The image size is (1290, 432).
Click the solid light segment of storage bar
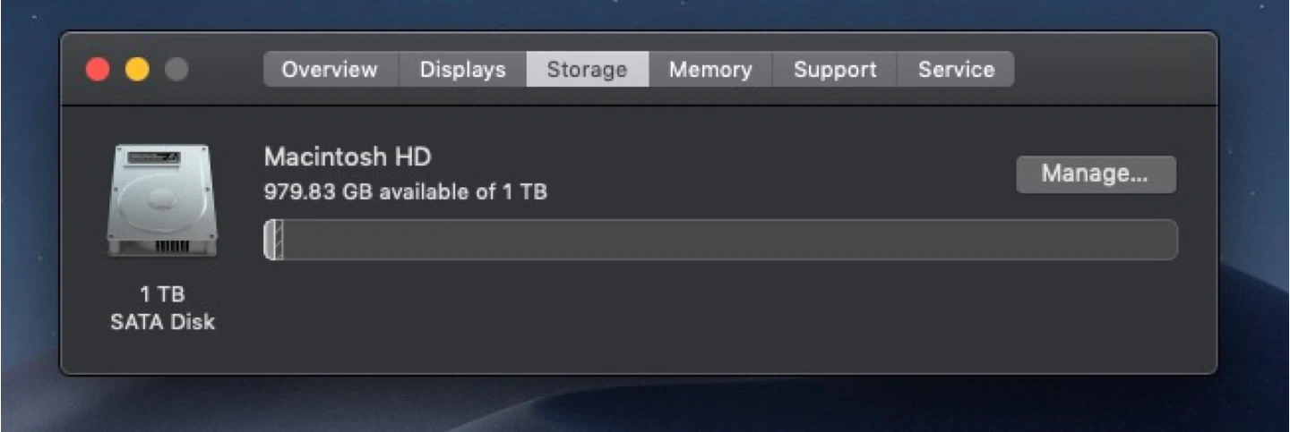pos(269,241)
